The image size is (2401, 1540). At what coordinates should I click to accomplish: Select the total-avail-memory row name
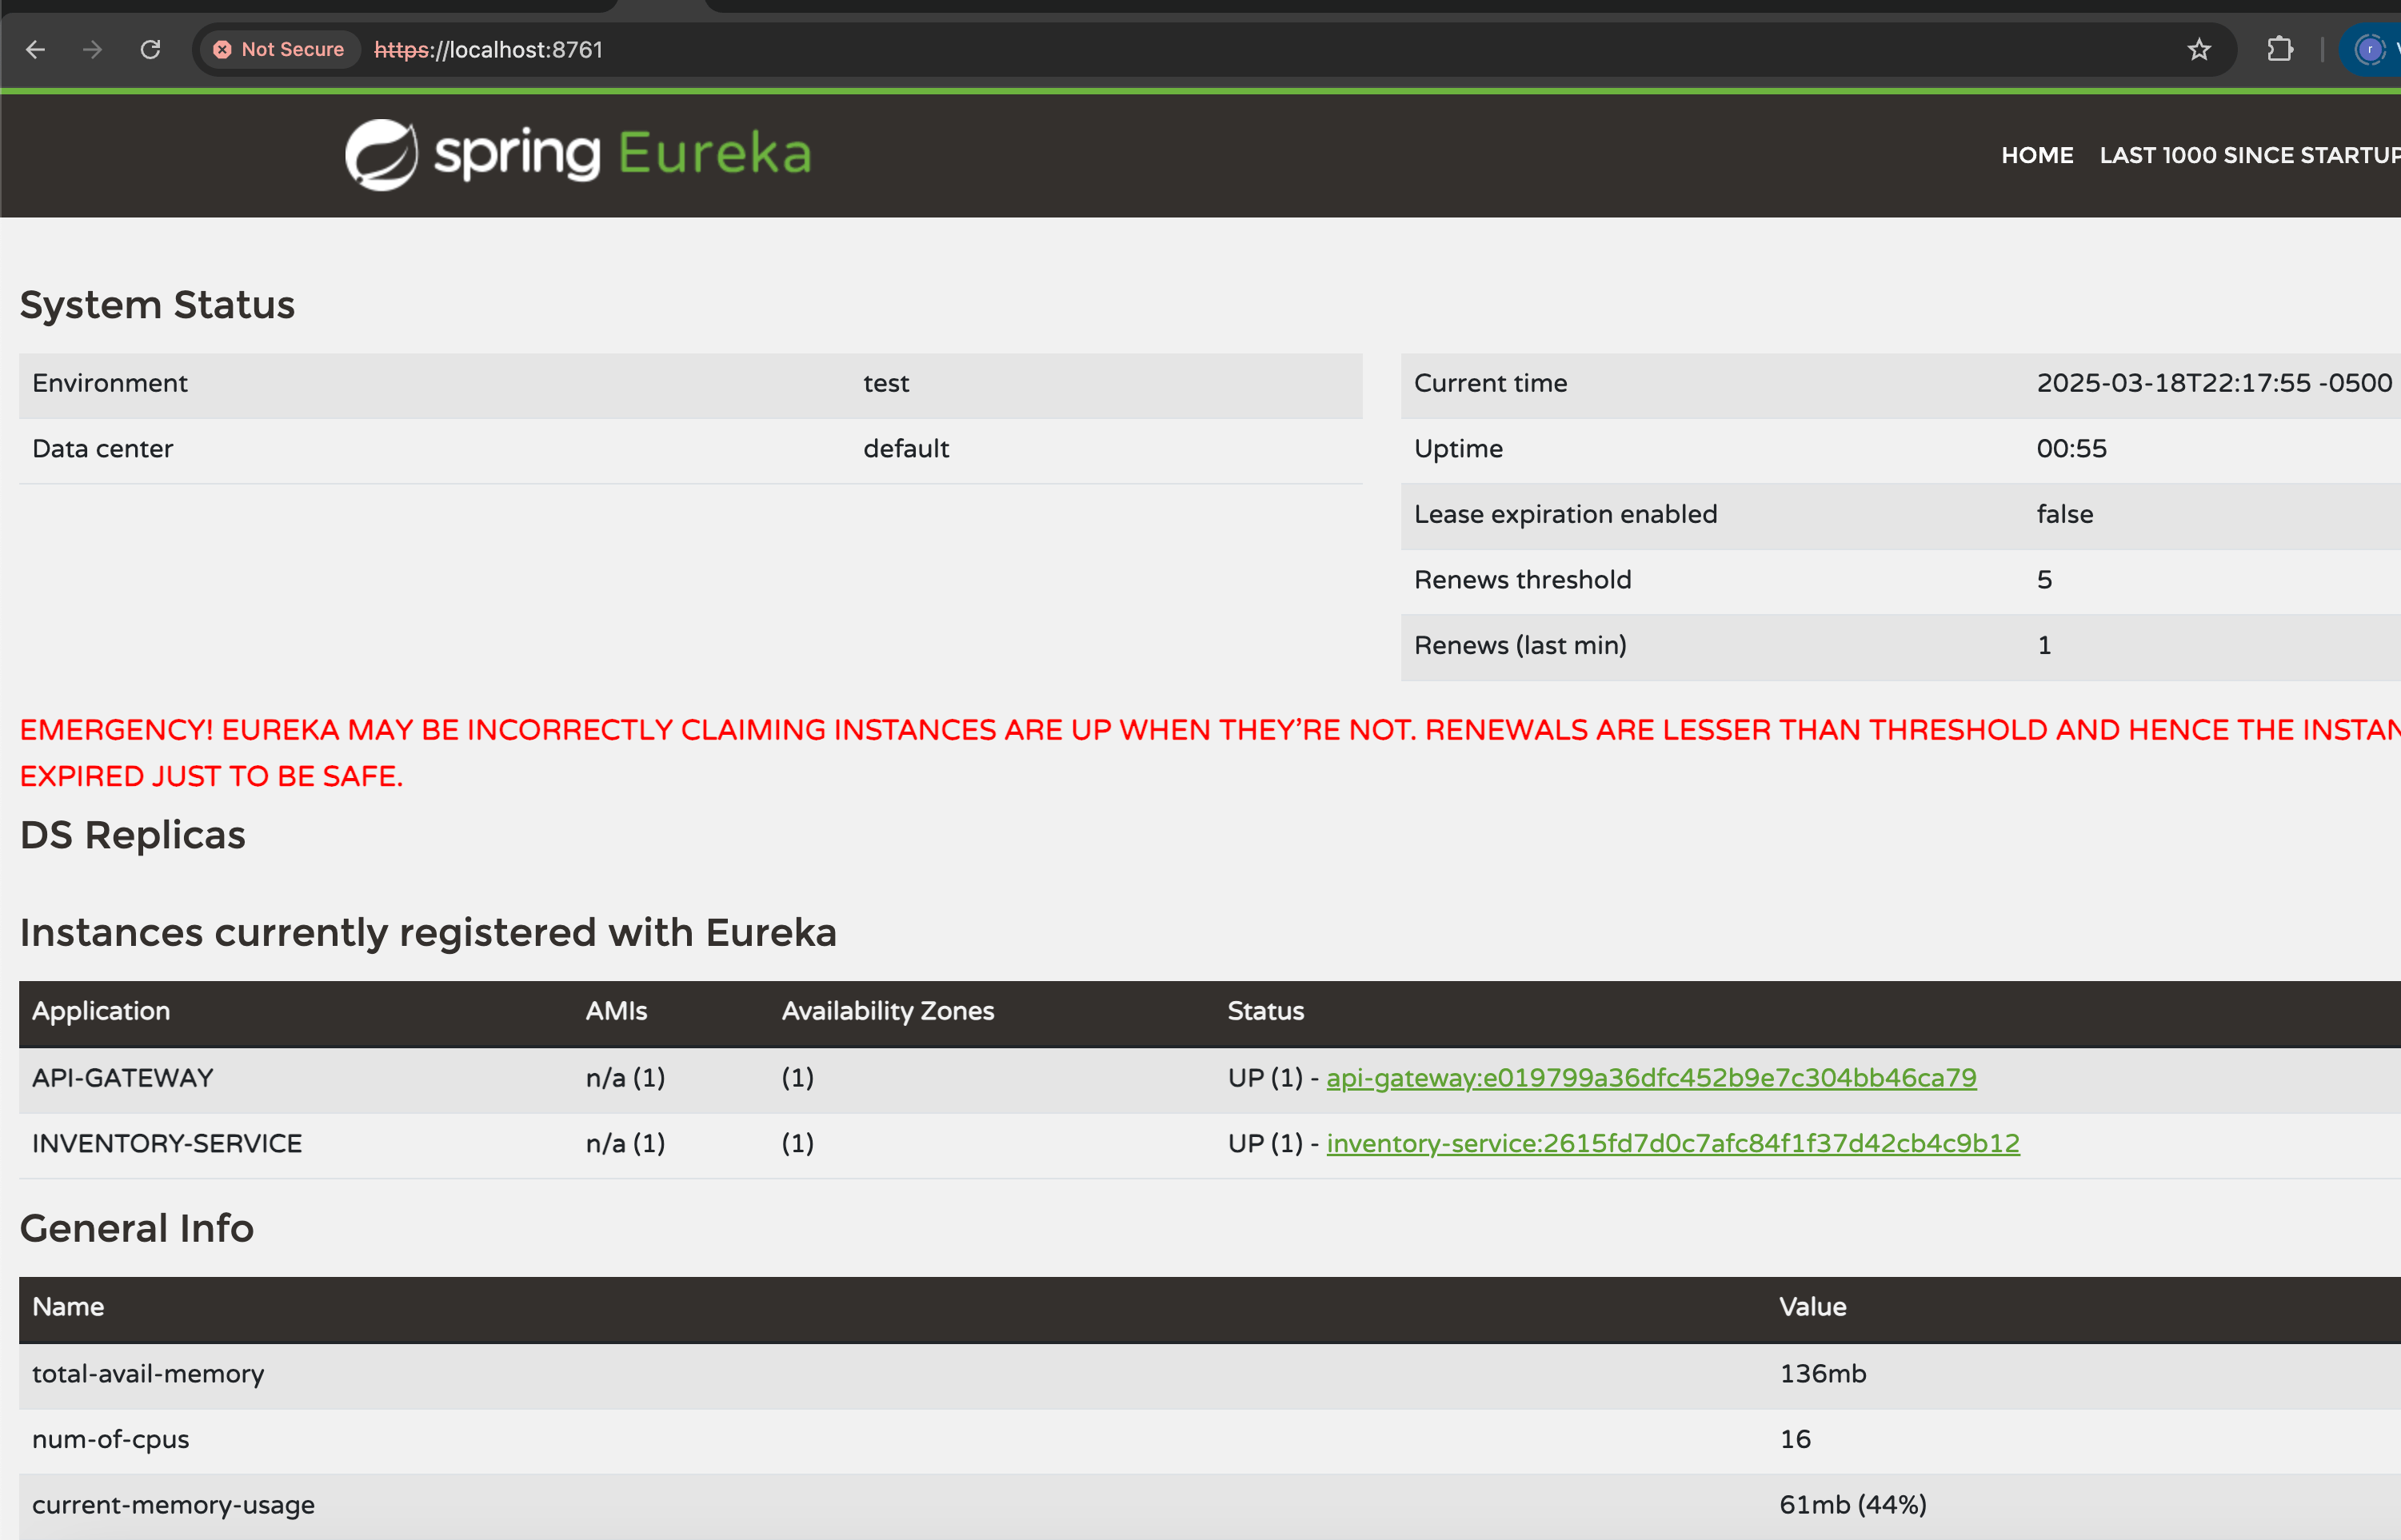(148, 1374)
